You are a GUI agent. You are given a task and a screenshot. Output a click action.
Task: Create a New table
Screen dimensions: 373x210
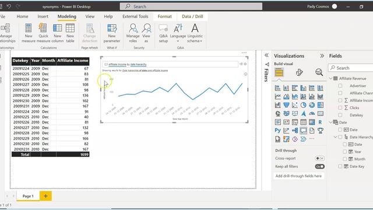click(x=70, y=33)
